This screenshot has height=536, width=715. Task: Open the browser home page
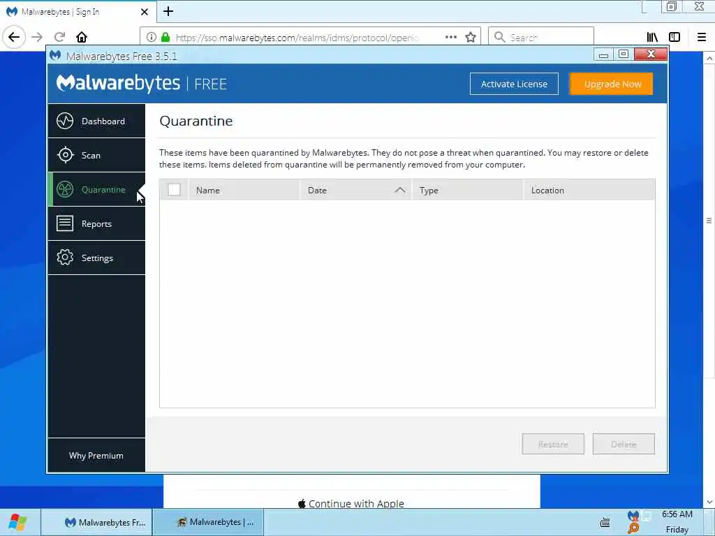tap(82, 37)
